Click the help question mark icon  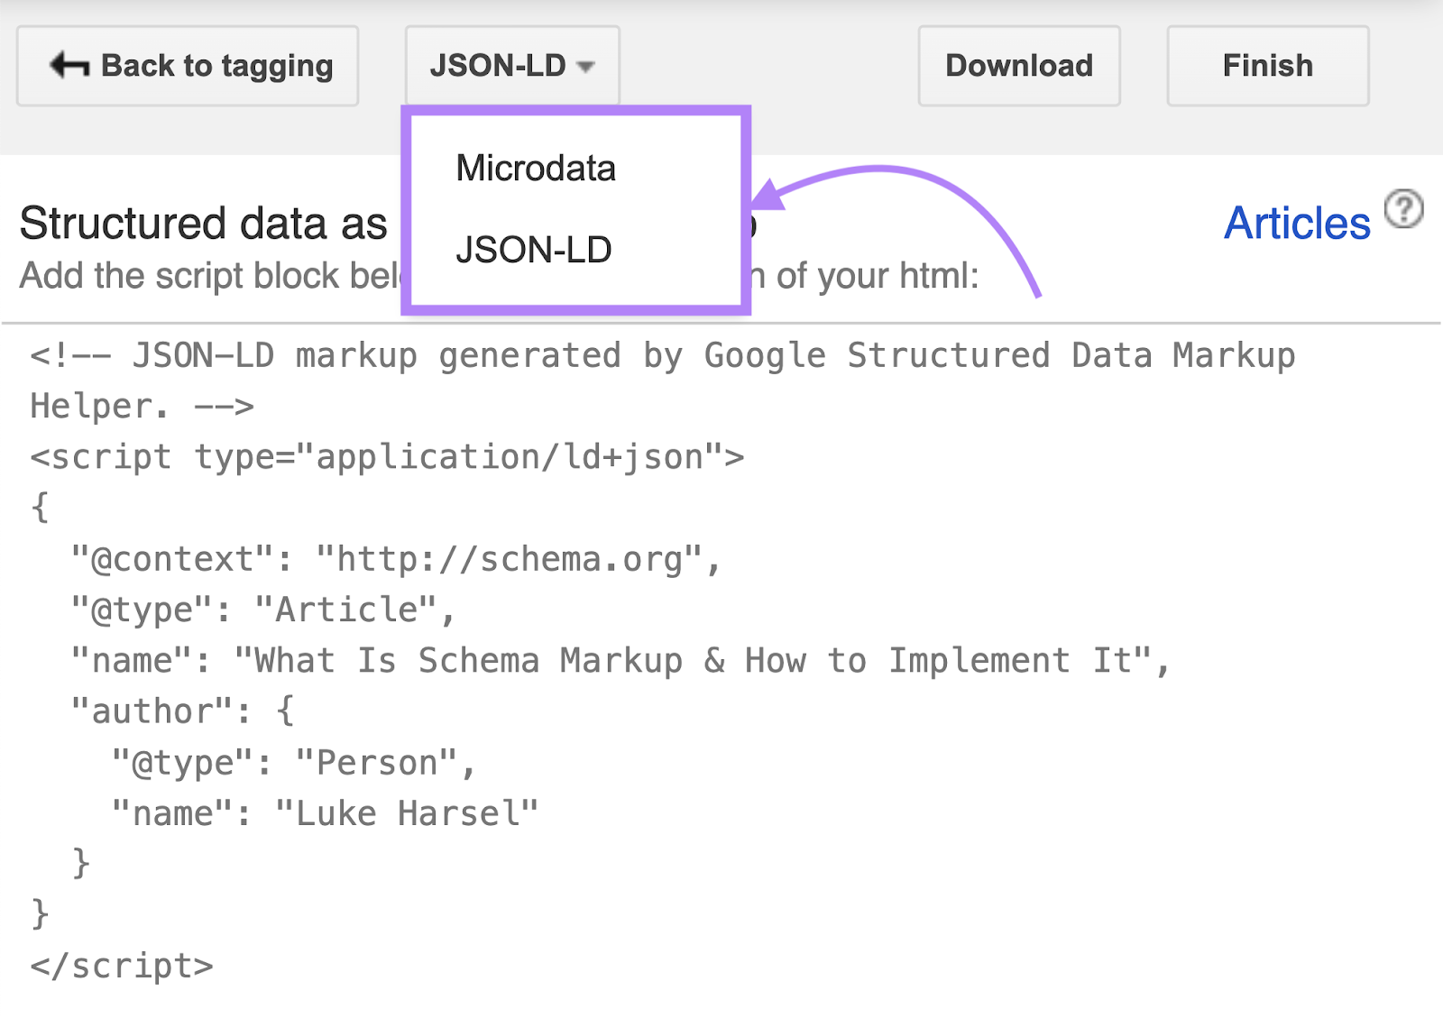coord(1403,209)
